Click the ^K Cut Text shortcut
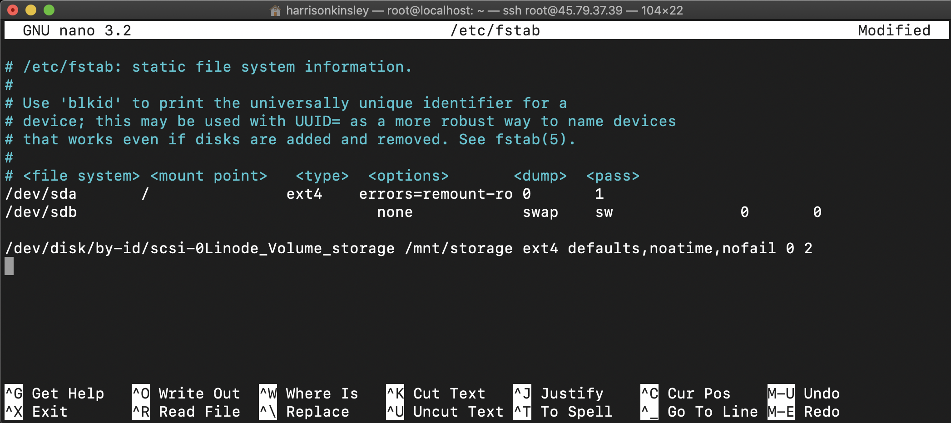The image size is (951, 423). 436,393
